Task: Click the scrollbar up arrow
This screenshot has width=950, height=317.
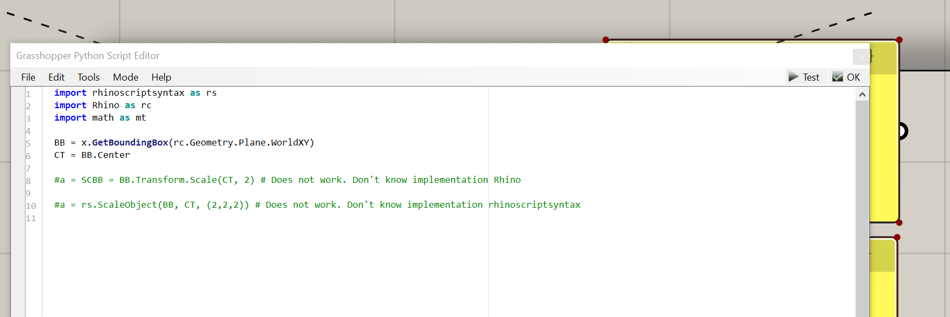Action: coord(862,94)
